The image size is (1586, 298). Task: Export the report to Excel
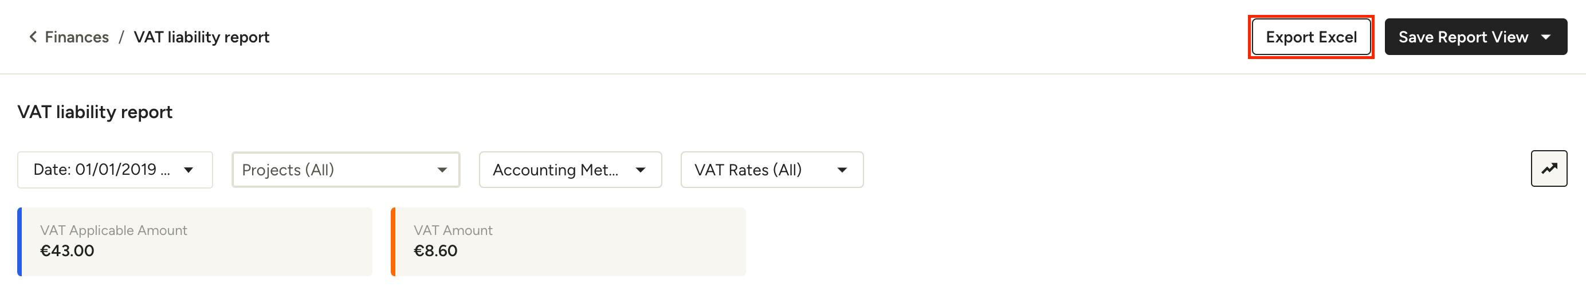tap(1312, 37)
